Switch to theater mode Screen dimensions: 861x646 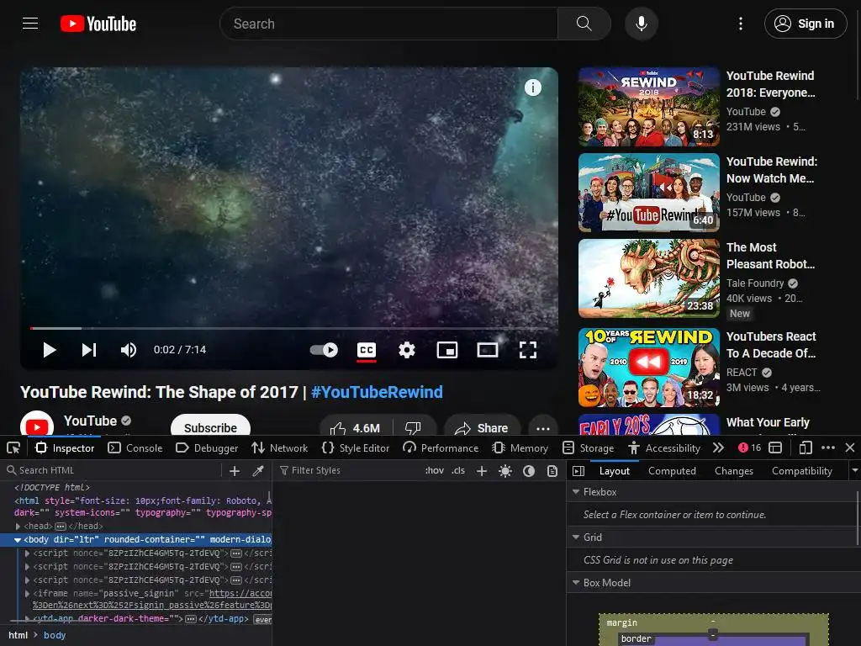click(x=488, y=350)
